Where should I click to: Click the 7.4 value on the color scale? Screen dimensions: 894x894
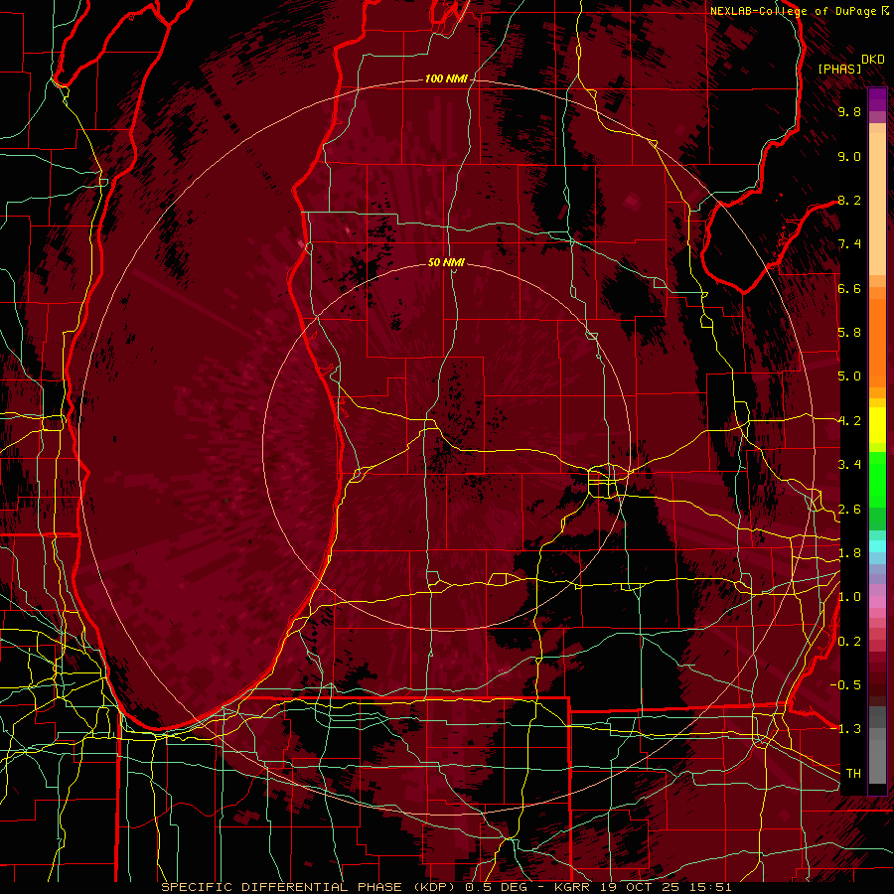(849, 244)
